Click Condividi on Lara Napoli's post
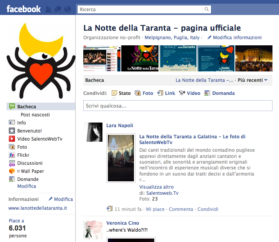 208,209
